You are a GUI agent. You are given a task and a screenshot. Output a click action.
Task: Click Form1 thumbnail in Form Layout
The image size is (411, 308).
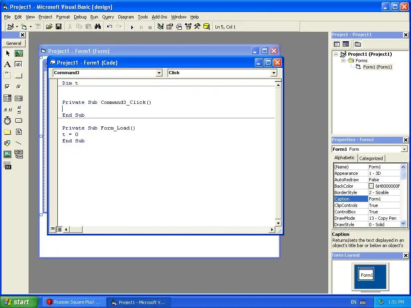366,274
